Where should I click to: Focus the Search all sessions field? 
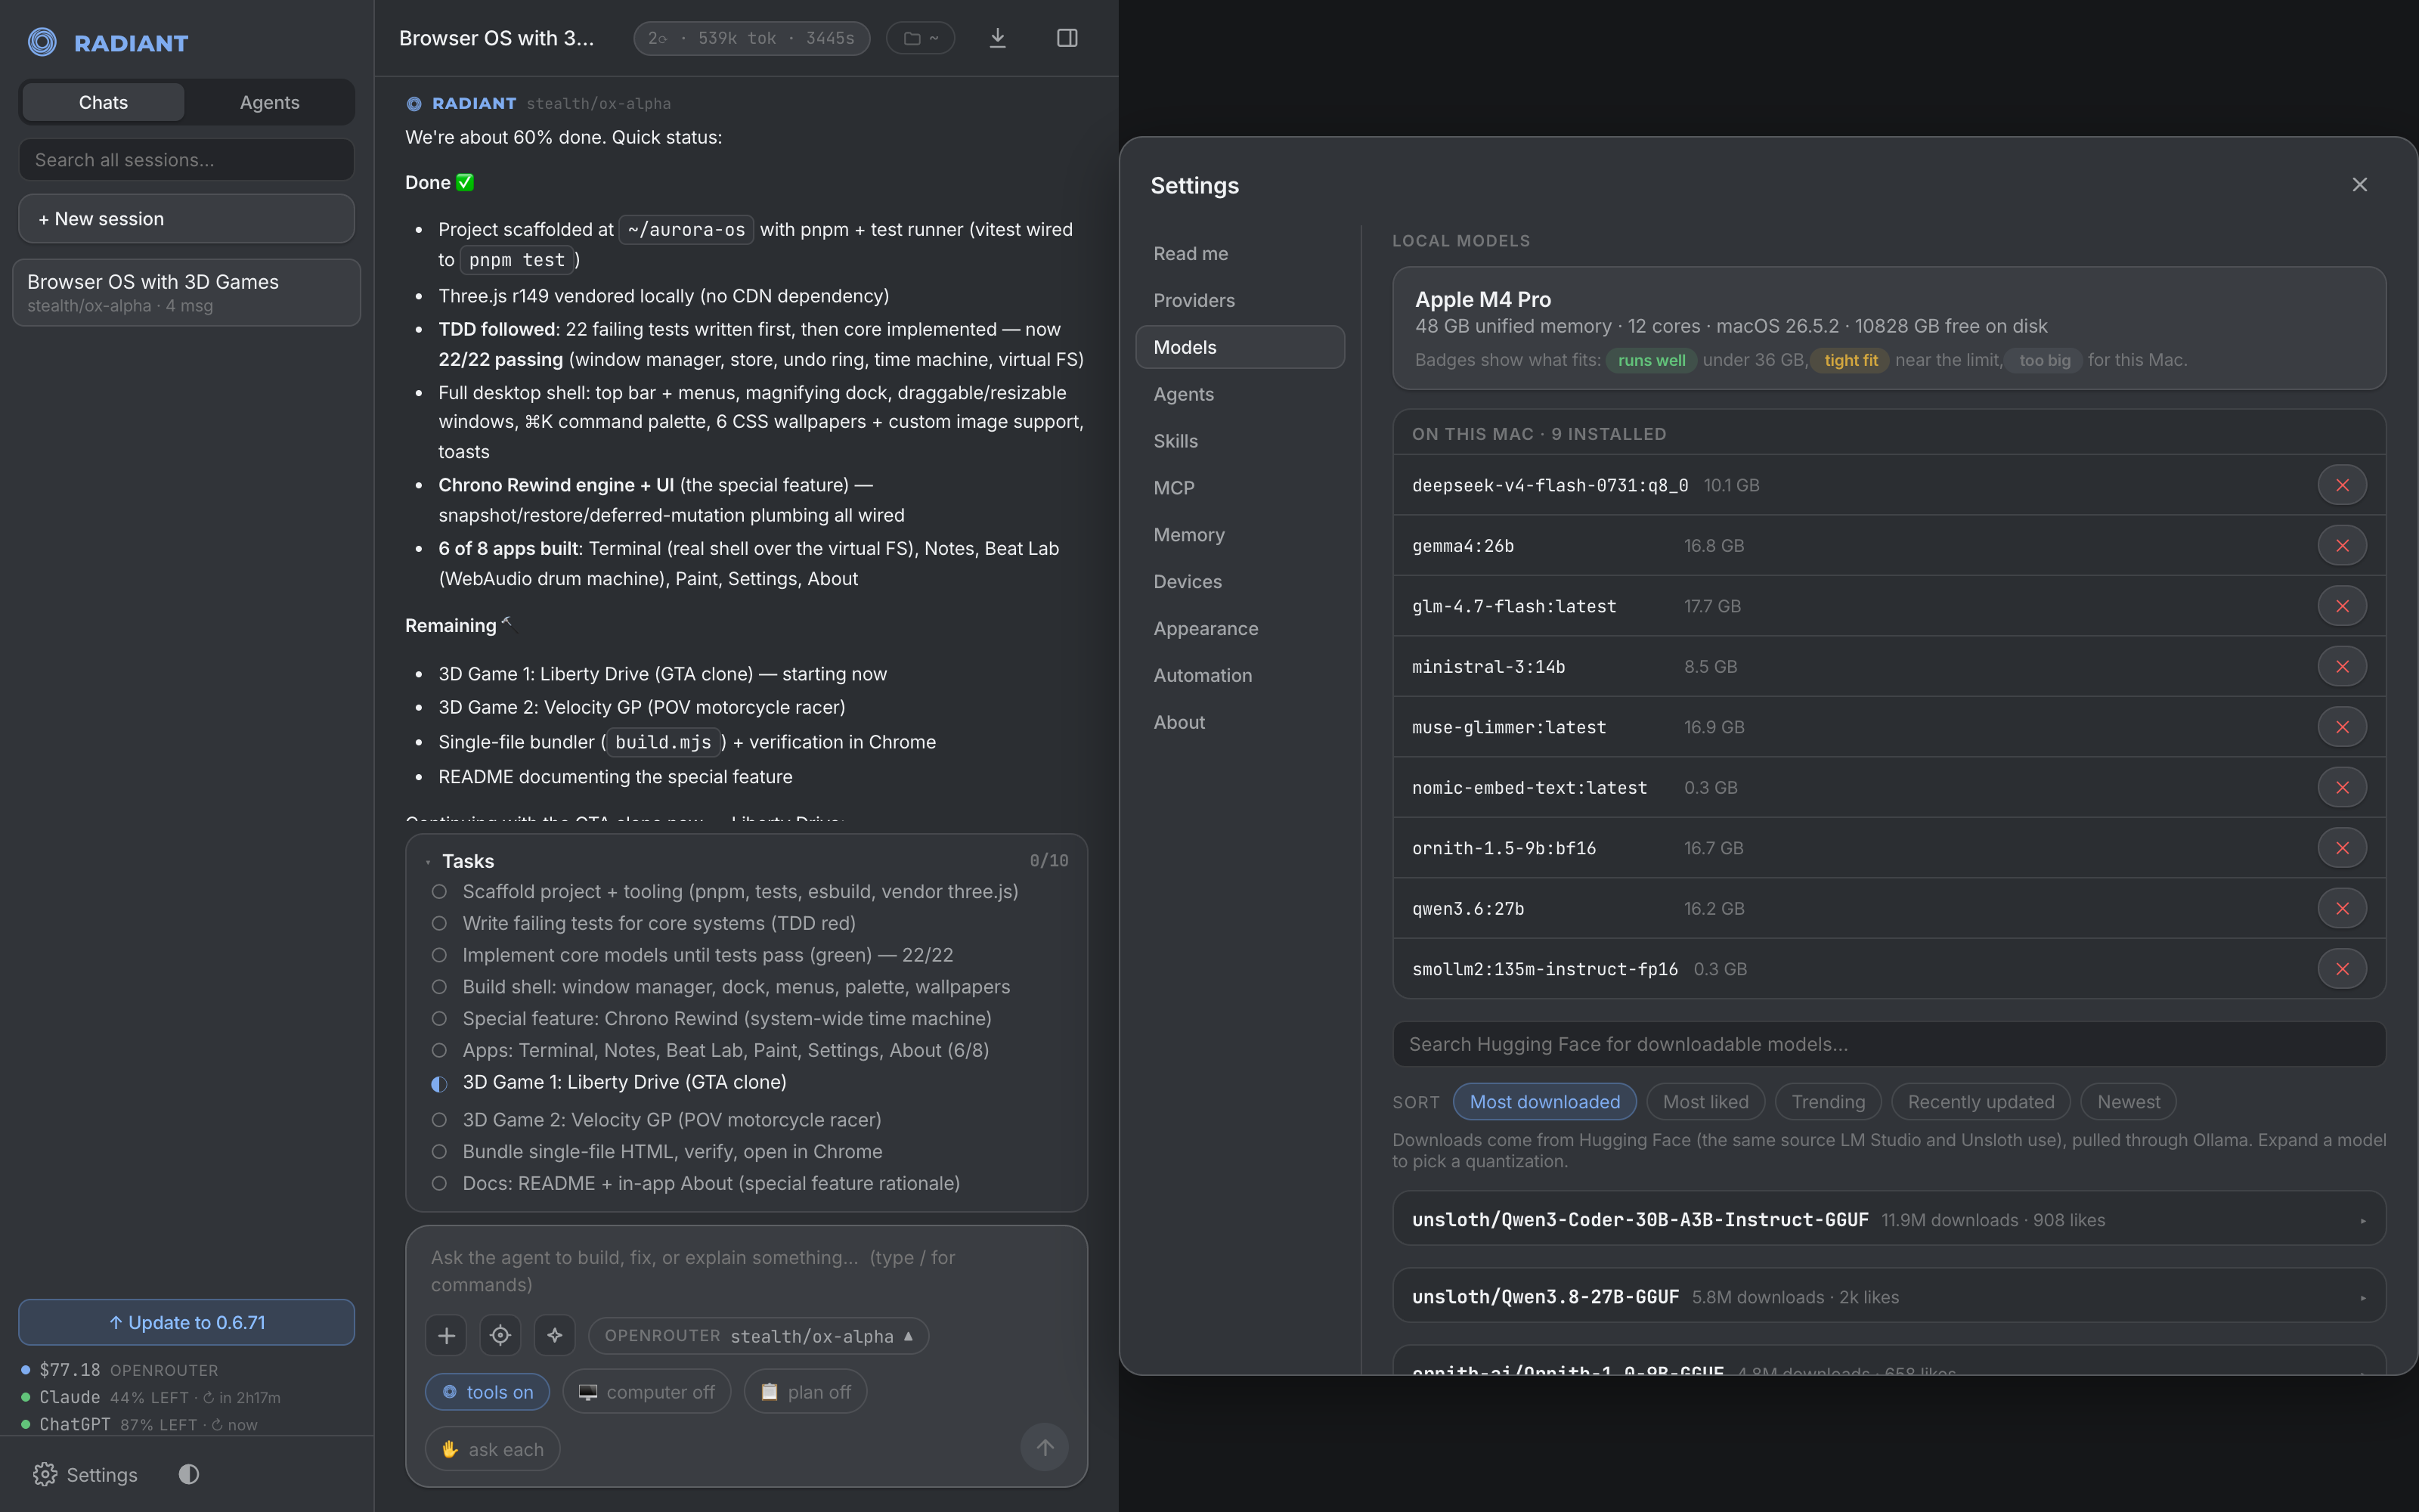187,160
